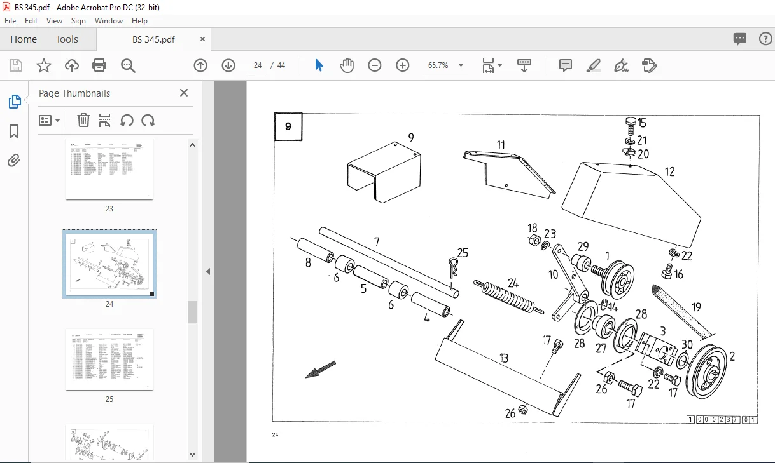Zoom in with the plus icon
This screenshot has height=463, width=775.
403,65
